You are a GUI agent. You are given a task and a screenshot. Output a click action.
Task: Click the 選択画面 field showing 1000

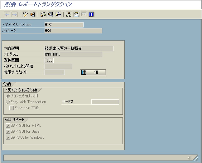coord(49,60)
